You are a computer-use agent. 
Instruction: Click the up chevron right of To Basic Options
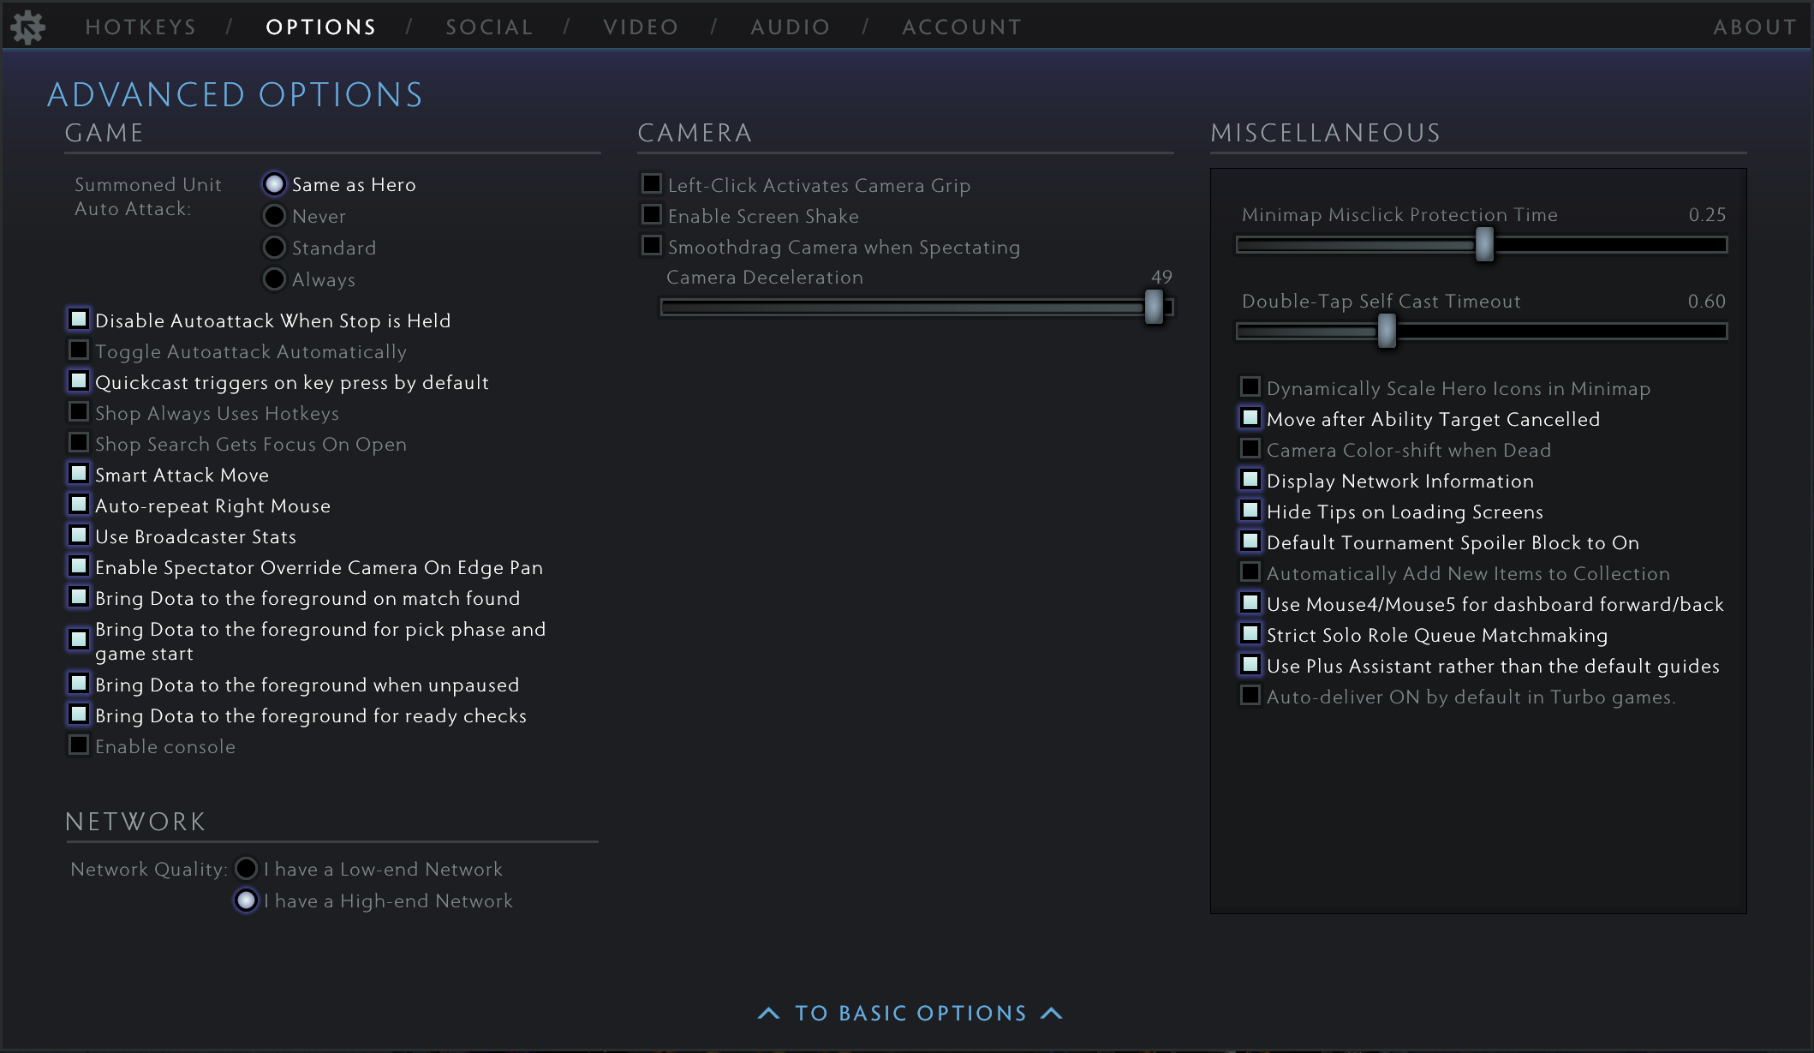(x=1052, y=1014)
